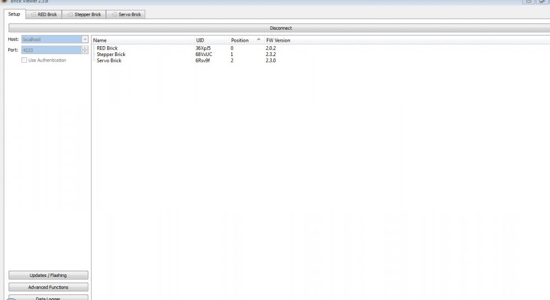
Task: Switch to the Setup tab
Action: [14, 14]
